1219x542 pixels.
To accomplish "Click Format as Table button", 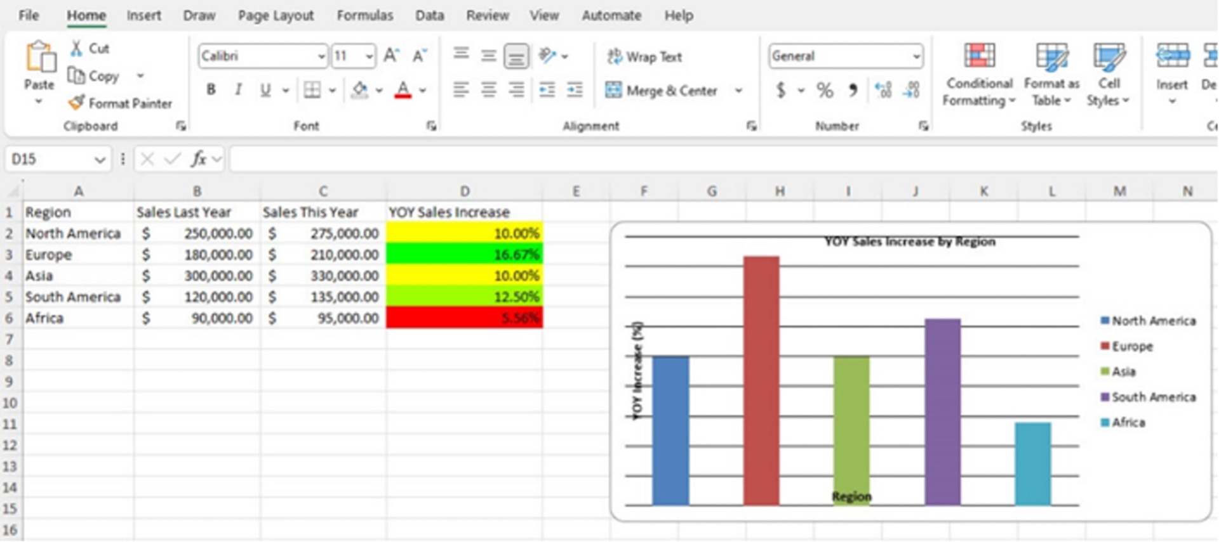I will coord(1051,75).
